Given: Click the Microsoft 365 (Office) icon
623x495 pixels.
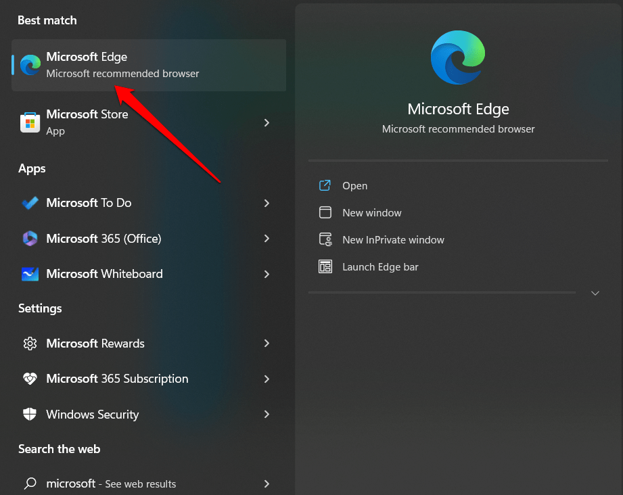Looking at the screenshot, I should click(x=30, y=238).
